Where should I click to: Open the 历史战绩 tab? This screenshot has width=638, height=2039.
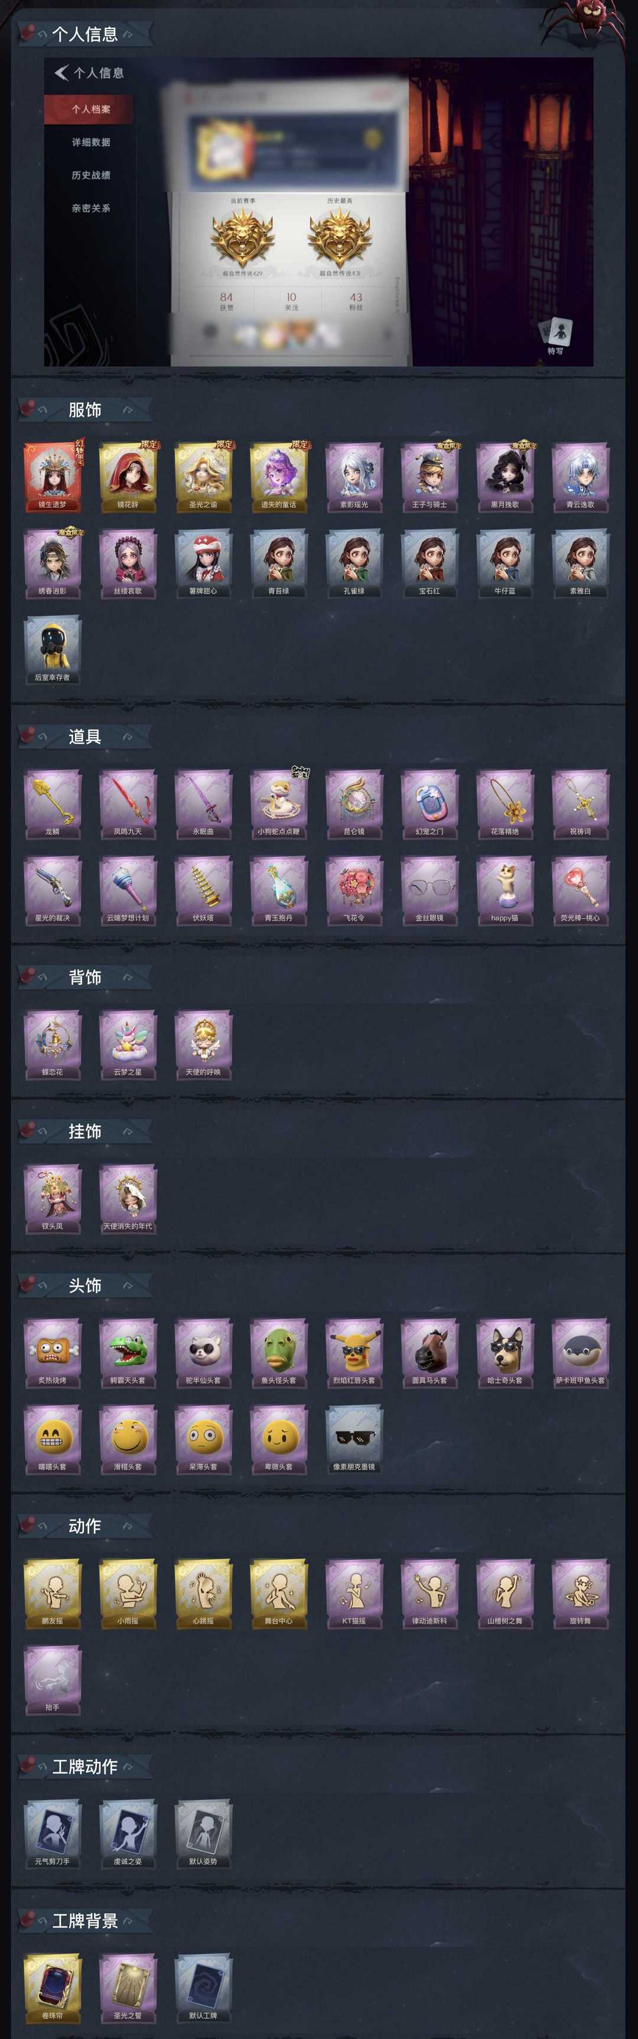tap(90, 175)
